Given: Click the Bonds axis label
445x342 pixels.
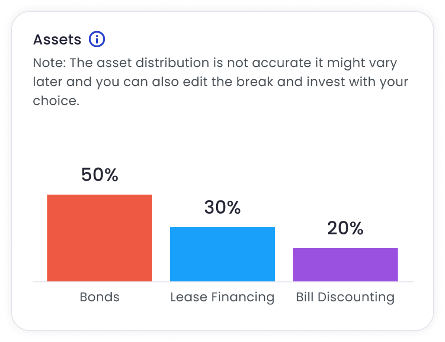Looking at the screenshot, I should [x=99, y=297].
